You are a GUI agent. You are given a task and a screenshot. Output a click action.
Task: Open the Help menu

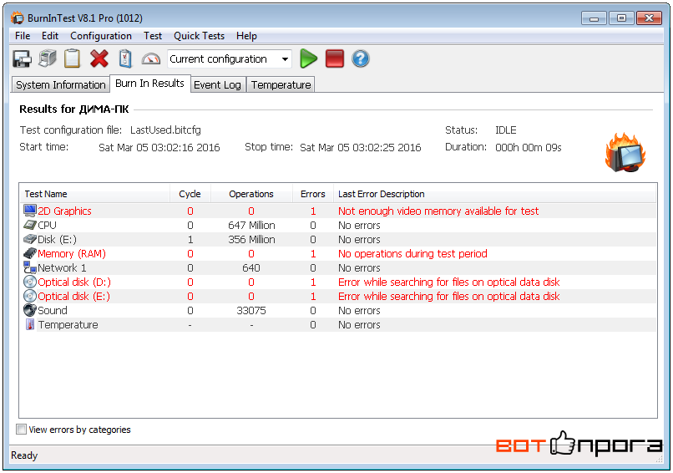(x=246, y=36)
